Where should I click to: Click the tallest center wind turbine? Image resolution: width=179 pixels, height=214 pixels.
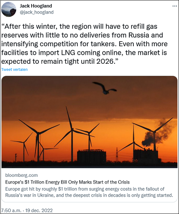click(72, 135)
